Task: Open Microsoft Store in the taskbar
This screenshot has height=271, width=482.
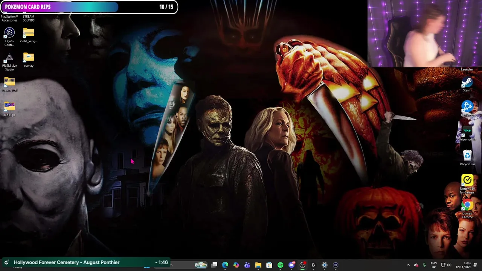Action: point(269,265)
